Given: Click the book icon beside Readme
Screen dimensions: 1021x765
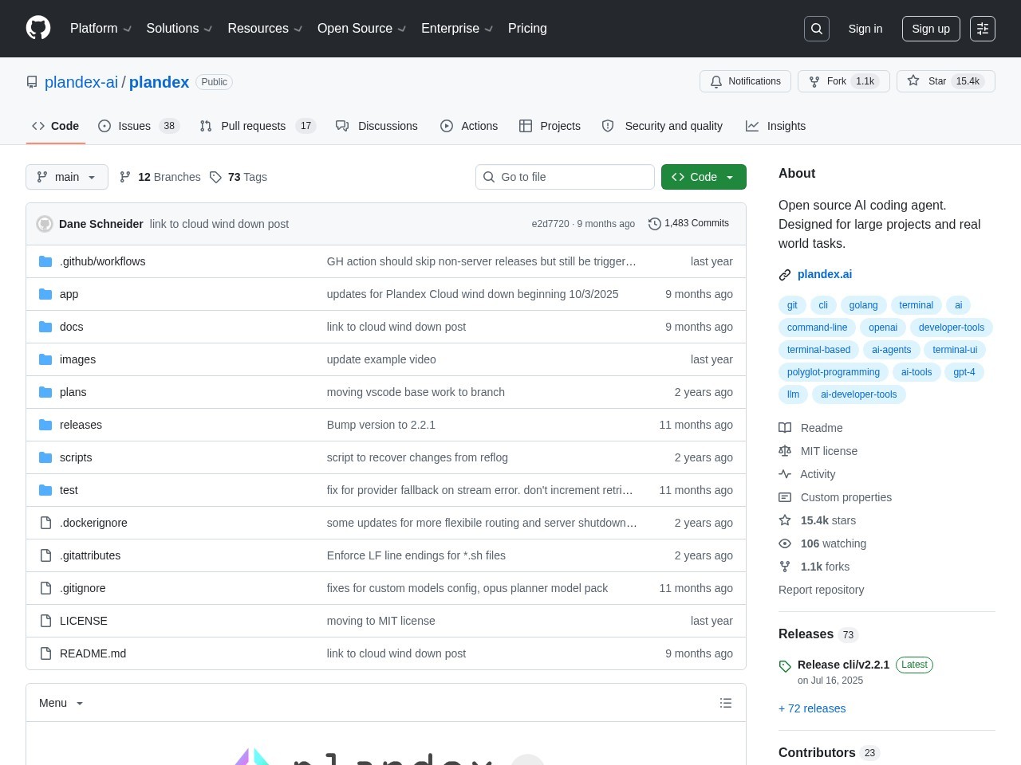Looking at the screenshot, I should click(x=785, y=428).
